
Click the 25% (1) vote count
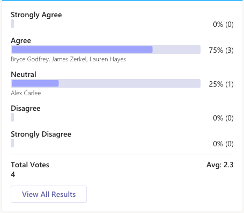221,84
